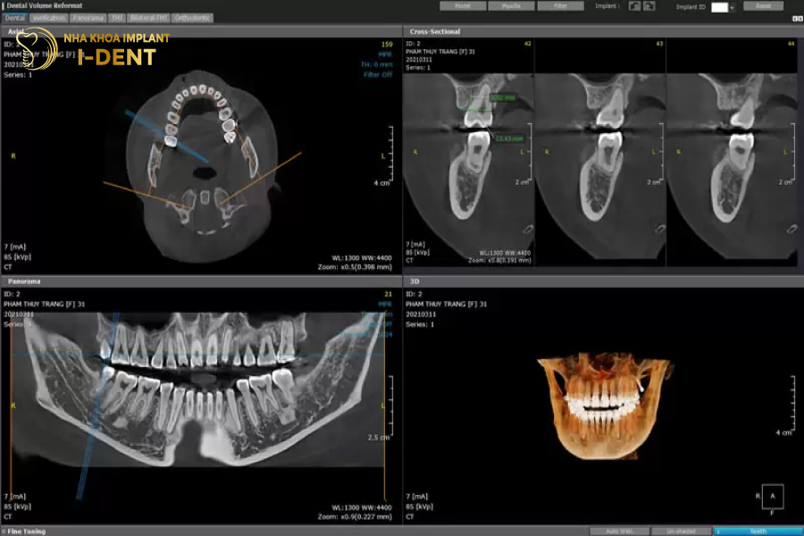Click the Model button
This screenshot has height=536, width=804.
click(463, 6)
